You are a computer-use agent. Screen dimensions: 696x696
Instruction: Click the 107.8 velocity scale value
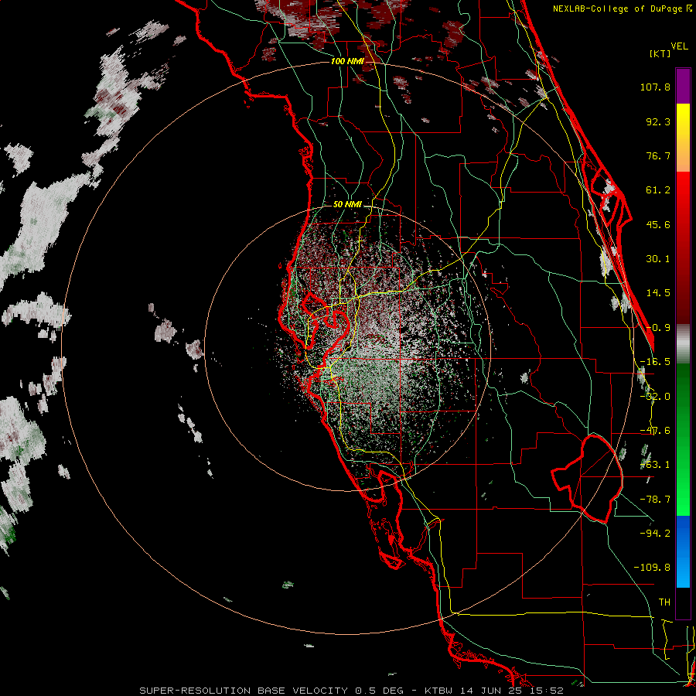click(655, 87)
